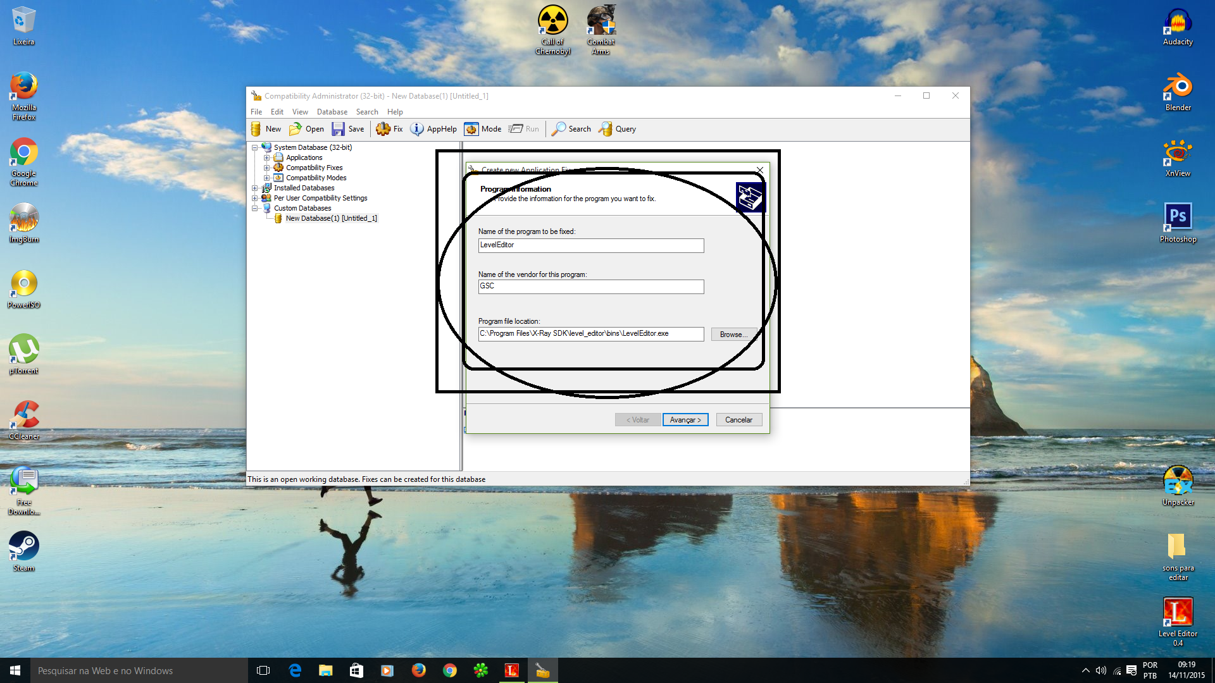Viewport: 1215px width, 683px height.
Task: Open the File menu
Action: click(x=256, y=112)
